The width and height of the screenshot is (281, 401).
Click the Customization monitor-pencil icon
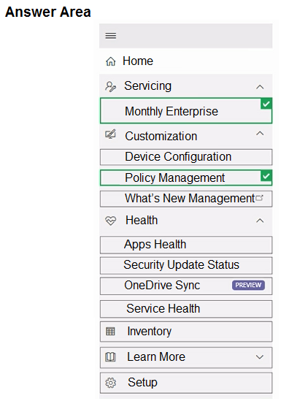(x=111, y=134)
